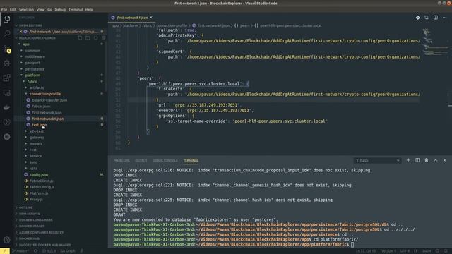Open Source Control view with badge

(x=6, y=49)
